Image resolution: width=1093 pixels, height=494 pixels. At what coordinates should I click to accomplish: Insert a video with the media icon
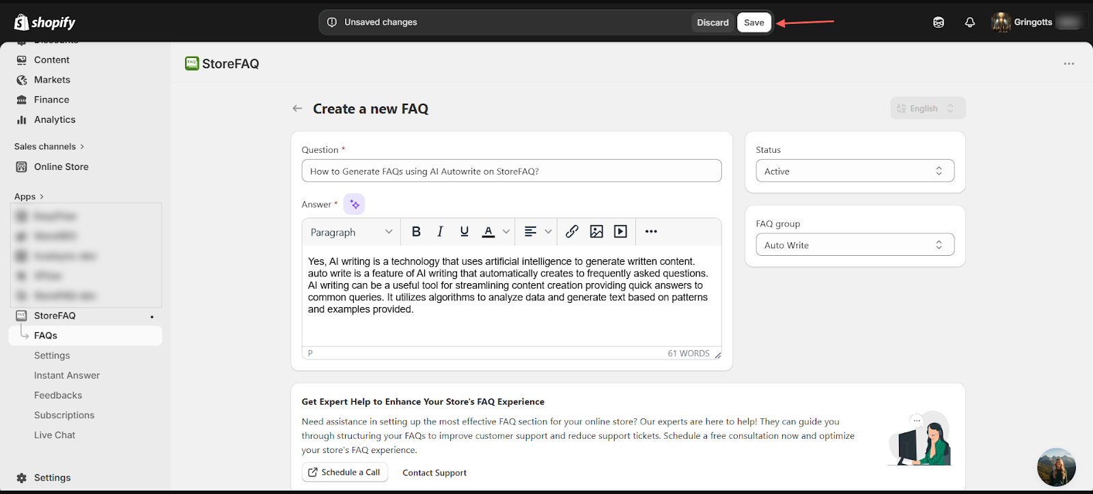pos(620,232)
